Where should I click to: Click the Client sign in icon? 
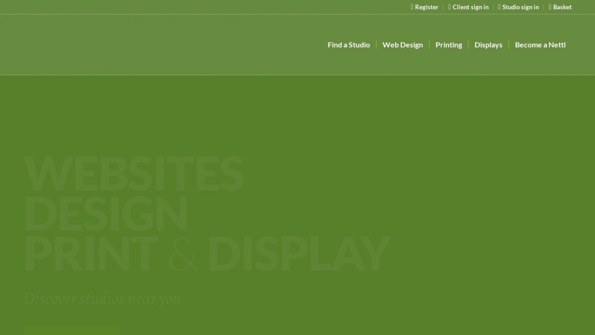coord(449,7)
